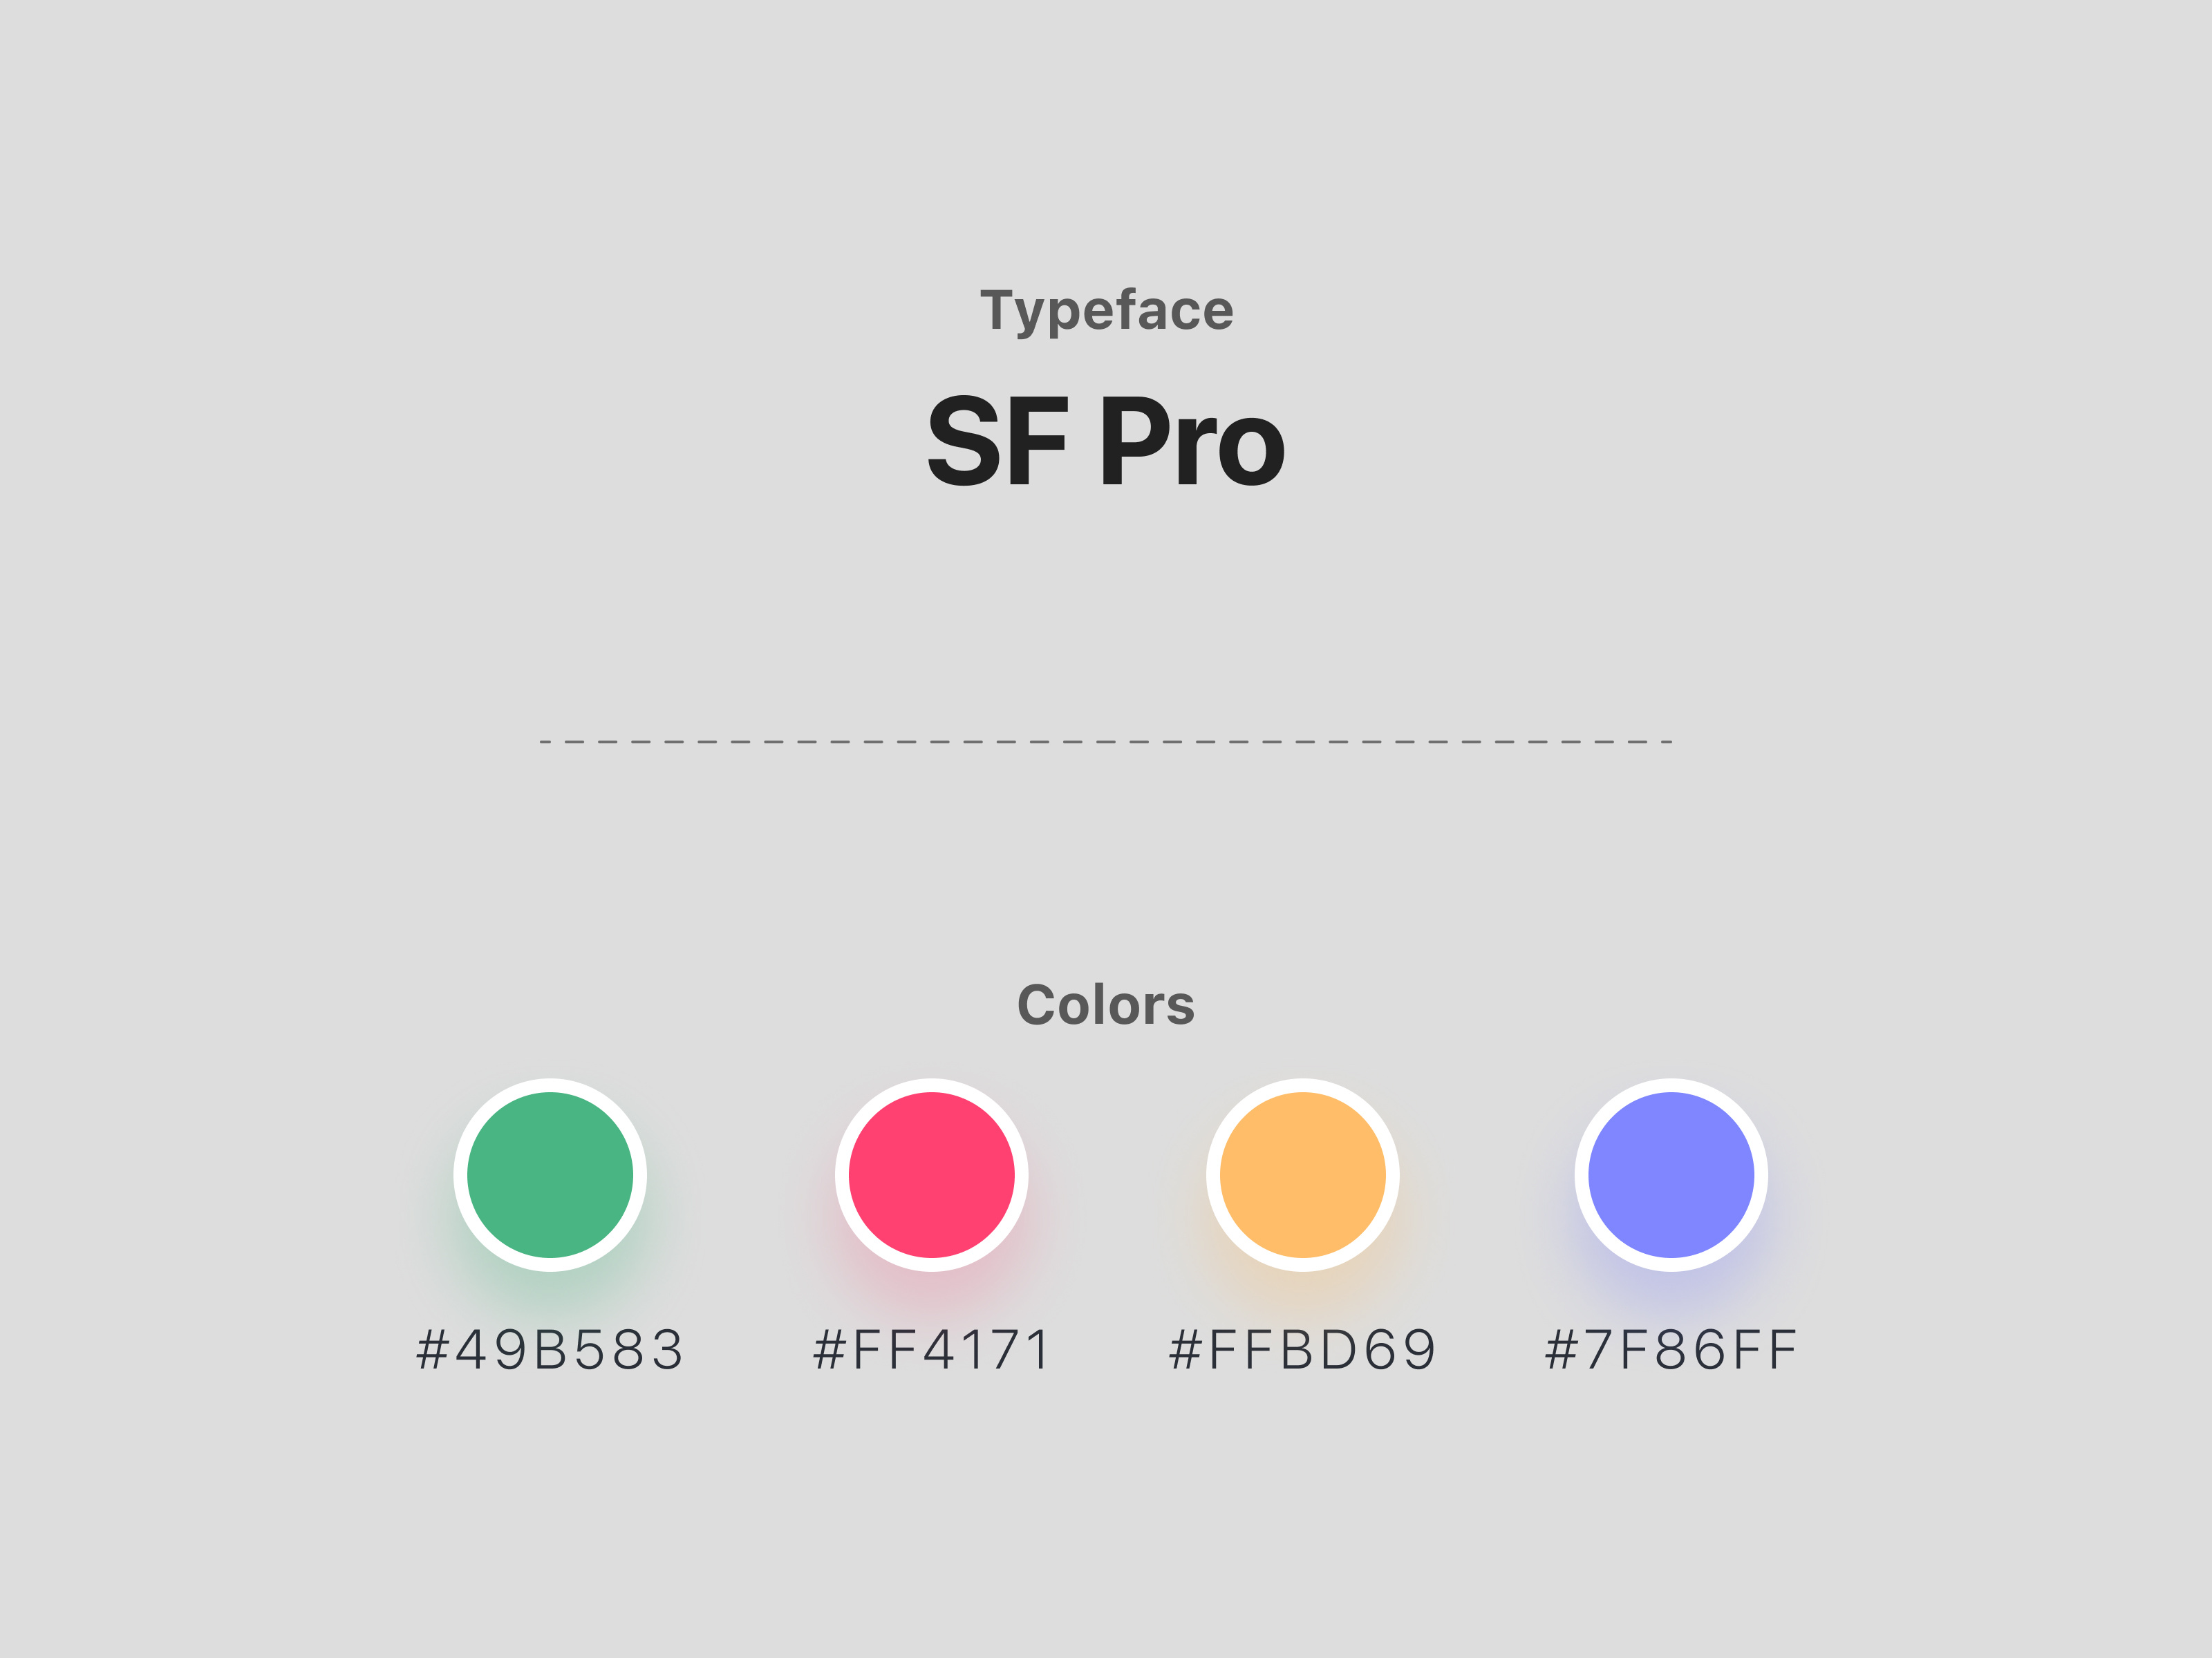Viewport: 2212px width, 1658px height.
Task: Click the Typeface heading
Action: 1106,311
